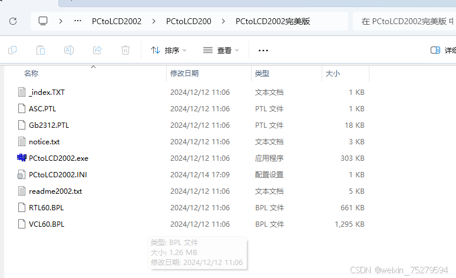Click the 应用程序 type cell
Viewport: 456px width, 278px height.
point(269,158)
